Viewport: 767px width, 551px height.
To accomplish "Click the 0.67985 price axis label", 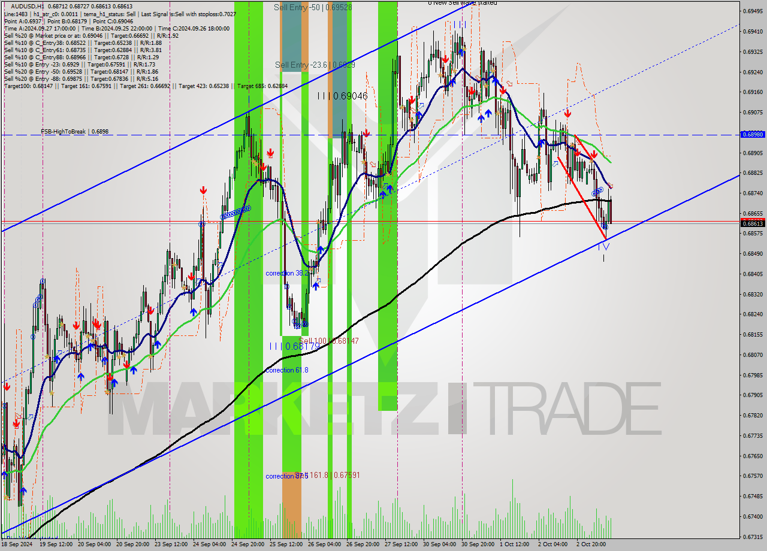I will click(x=753, y=376).
